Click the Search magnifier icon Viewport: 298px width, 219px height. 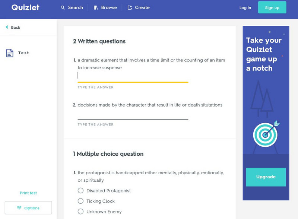click(x=63, y=7)
